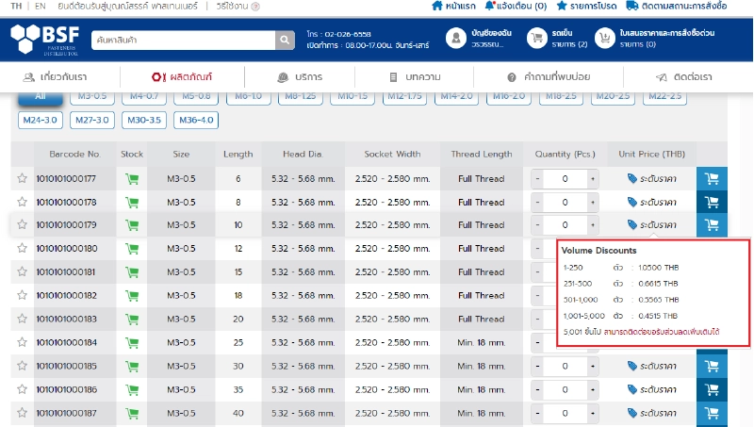This screenshot has width=754, height=427.
Task: Toggle favorite star for barcode 1010101000185
Action: [22, 366]
